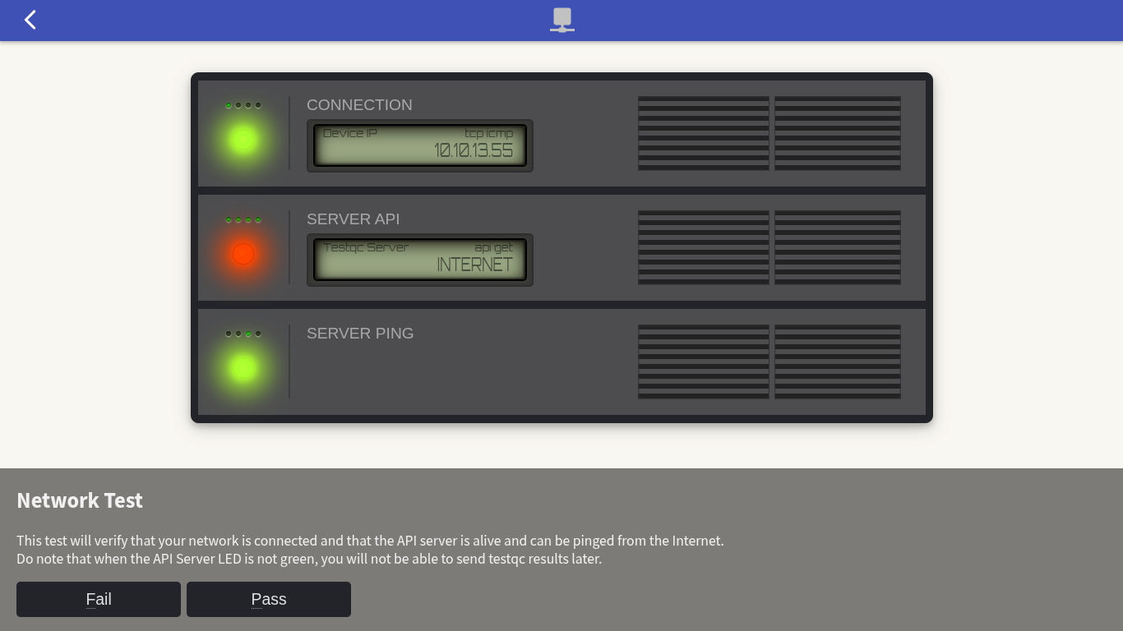1123x631 pixels.
Task: Click the green Connection status LED
Action: pyautogui.click(x=243, y=140)
